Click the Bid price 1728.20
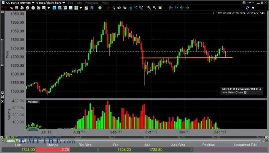Image resolution: width=269 pixels, height=153 pixels. tap(124, 150)
